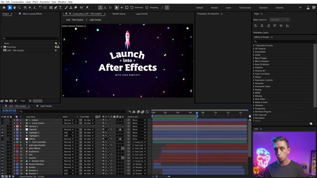
Task: Hide the Rocket Window layer
Action: [x=2, y=164]
